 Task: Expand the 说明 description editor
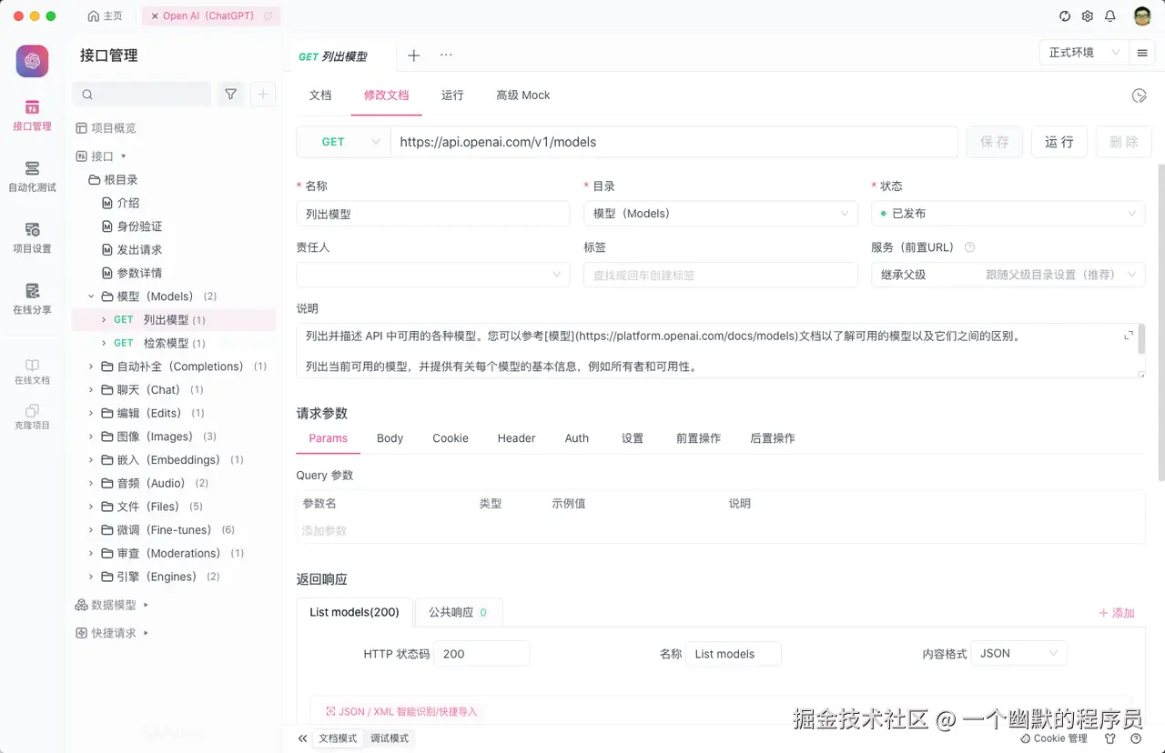click(x=1130, y=336)
